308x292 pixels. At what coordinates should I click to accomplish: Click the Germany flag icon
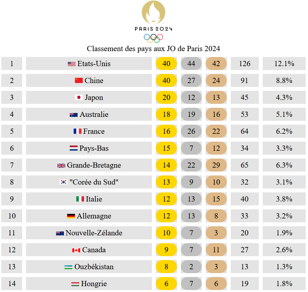71,216
